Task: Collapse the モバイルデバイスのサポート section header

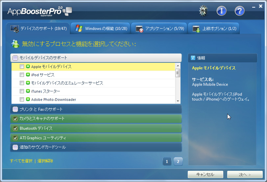Action: point(96,58)
